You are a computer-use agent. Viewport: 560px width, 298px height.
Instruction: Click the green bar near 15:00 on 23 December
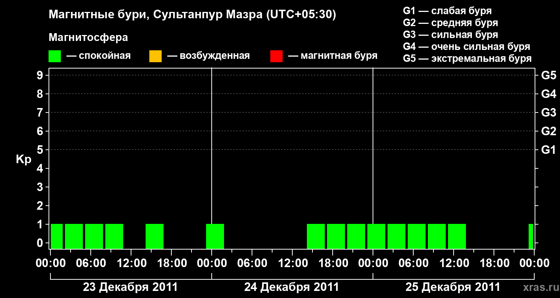pyautogui.click(x=155, y=236)
